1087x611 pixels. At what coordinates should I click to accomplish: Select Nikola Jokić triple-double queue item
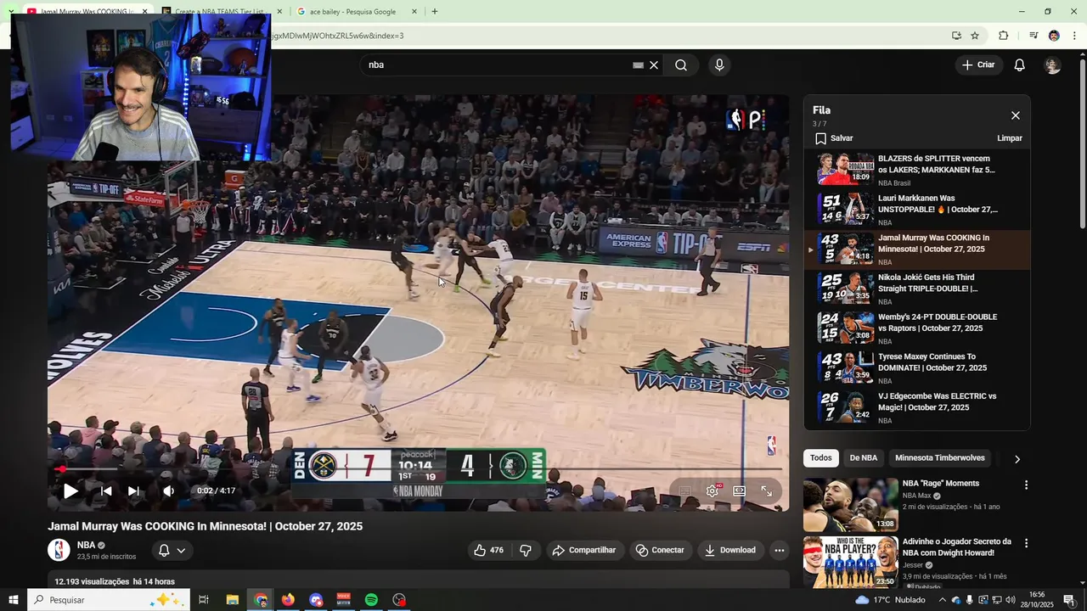[x=917, y=289]
